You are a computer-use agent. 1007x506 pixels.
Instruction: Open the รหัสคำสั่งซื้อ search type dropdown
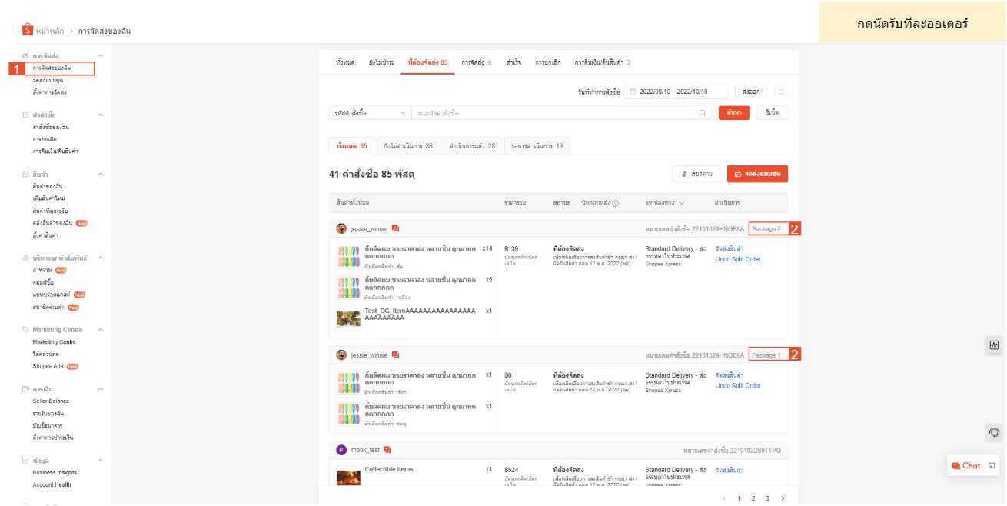(x=370, y=113)
